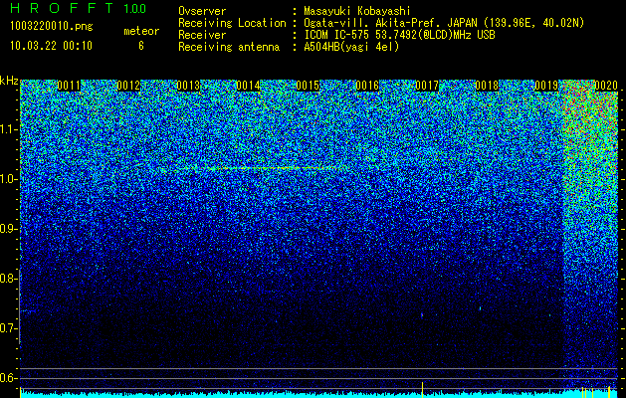Click the timestamp 10.03.22 00:10
This screenshot has height=398, width=626.
51,46
